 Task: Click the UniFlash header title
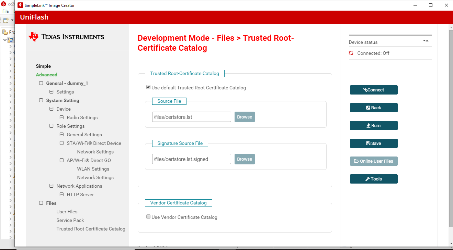(x=34, y=17)
